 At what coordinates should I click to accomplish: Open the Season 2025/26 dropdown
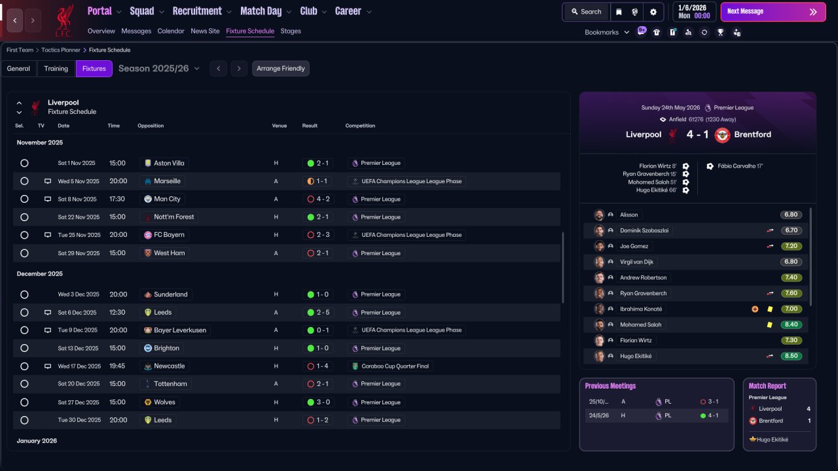[159, 68]
